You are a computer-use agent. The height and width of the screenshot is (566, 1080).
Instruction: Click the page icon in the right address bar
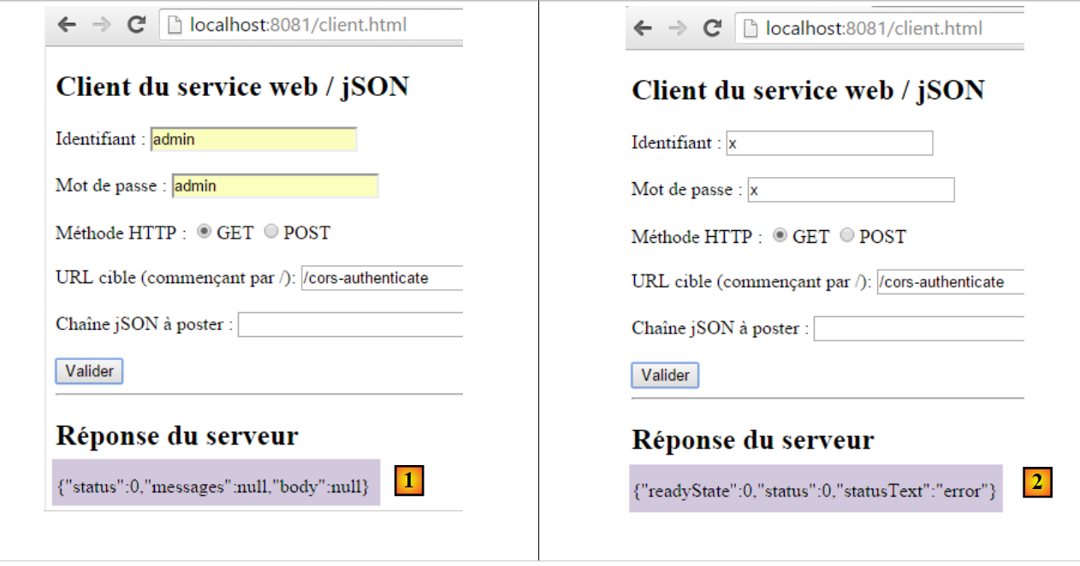tap(751, 29)
